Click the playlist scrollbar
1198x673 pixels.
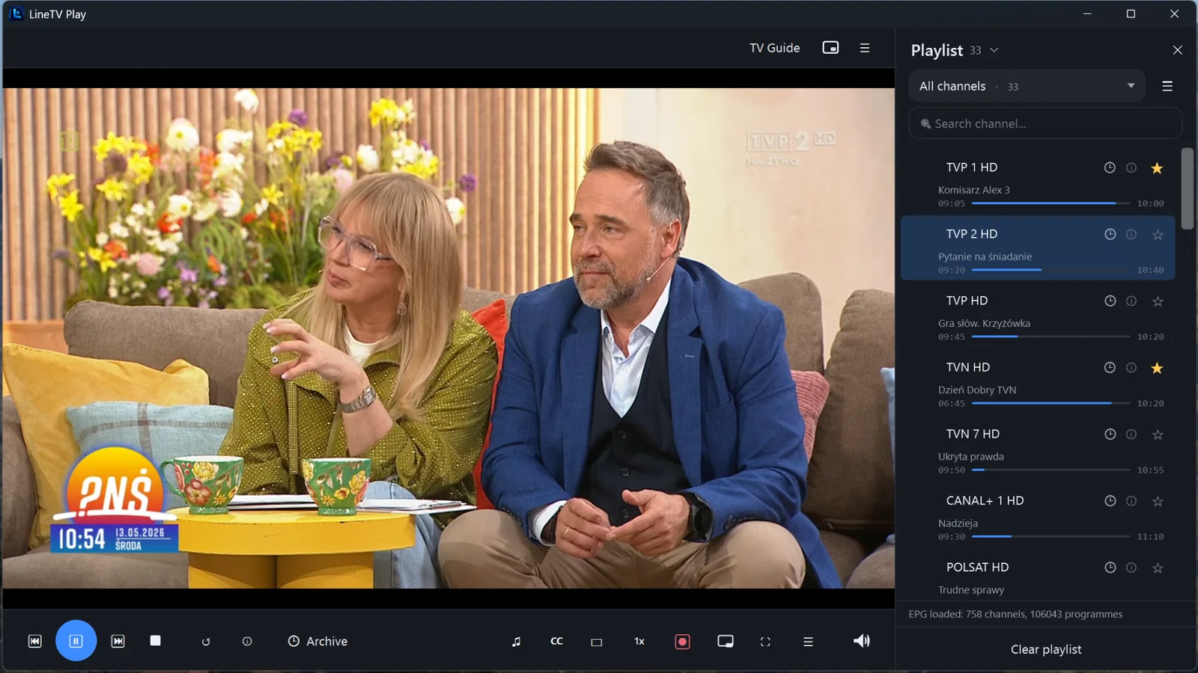coord(1187,188)
